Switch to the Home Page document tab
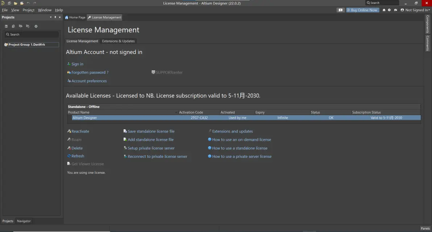Image resolution: width=432 pixels, height=232 pixels. coord(75,17)
